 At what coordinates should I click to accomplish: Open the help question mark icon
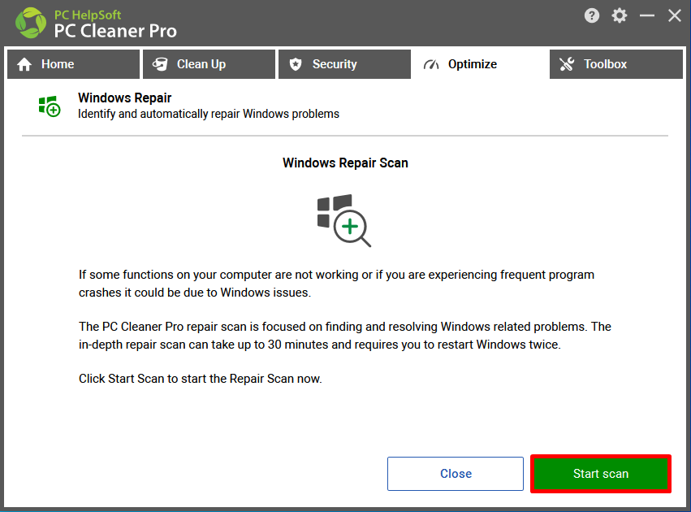(591, 16)
